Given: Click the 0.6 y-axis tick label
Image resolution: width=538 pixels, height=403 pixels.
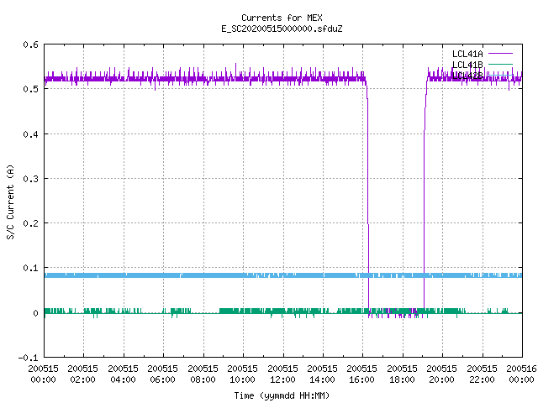Looking at the screenshot, I should point(30,44).
